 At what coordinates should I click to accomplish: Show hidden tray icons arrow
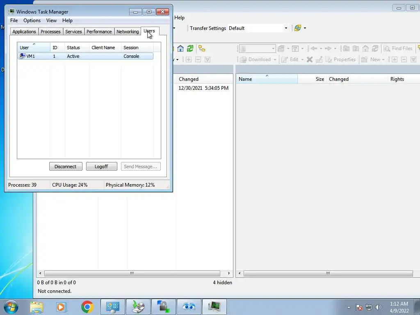coord(349,307)
